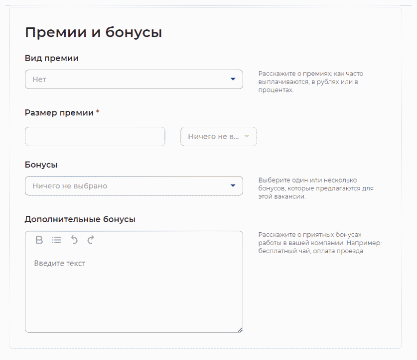Click the Бонусы field label
417x360 pixels.
[41, 165]
